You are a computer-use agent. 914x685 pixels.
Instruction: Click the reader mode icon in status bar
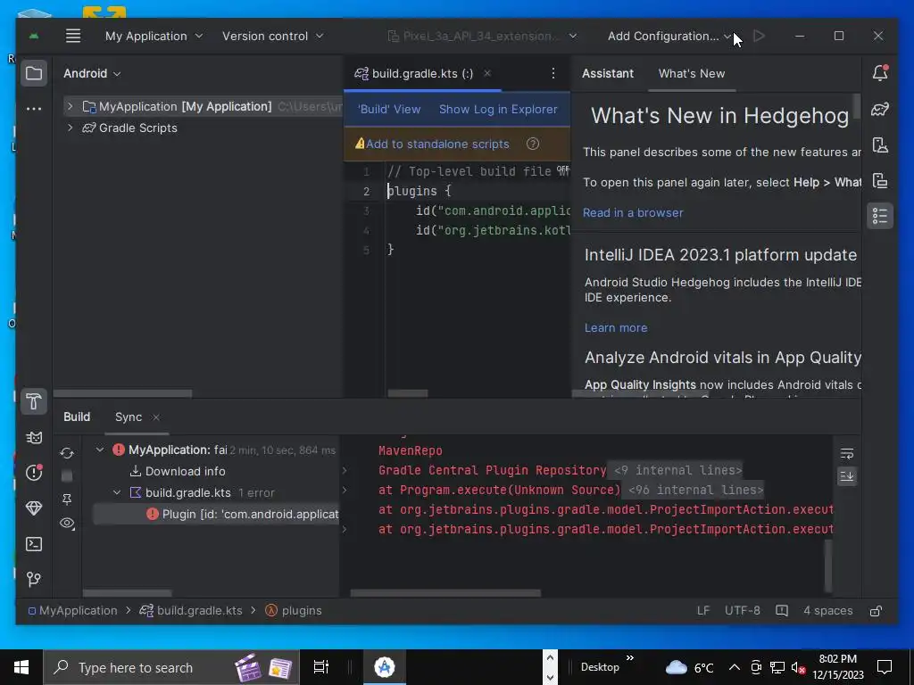pos(782,610)
